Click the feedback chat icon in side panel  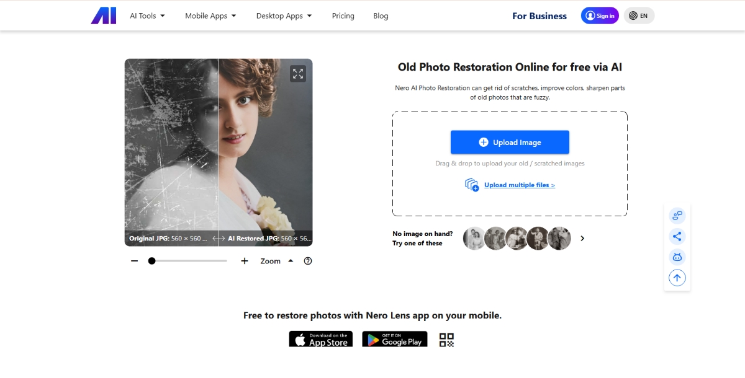pos(677,216)
